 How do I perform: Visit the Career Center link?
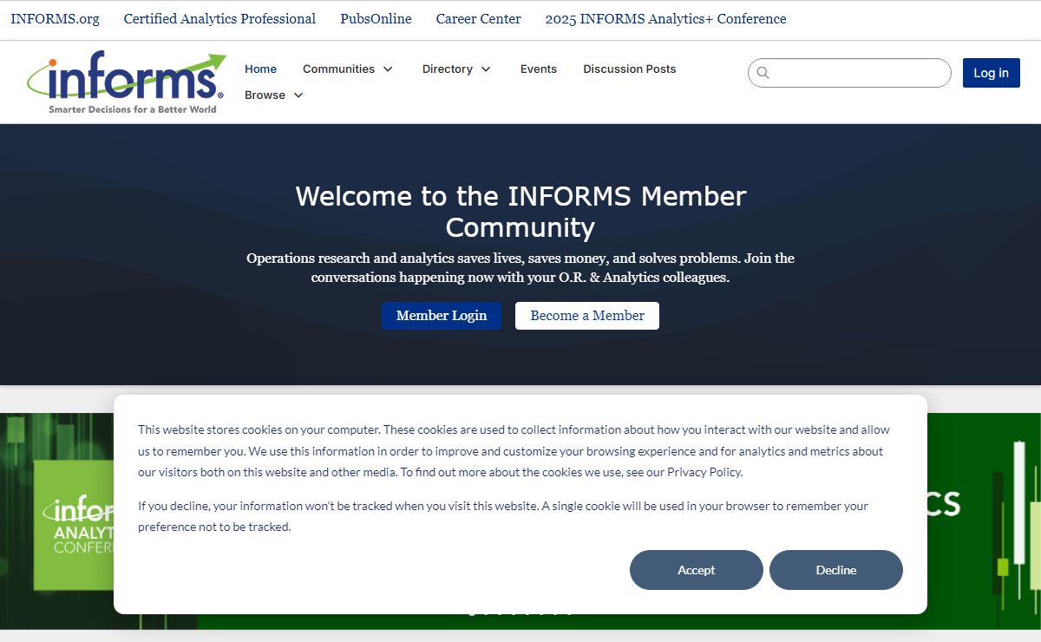[x=479, y=18]
